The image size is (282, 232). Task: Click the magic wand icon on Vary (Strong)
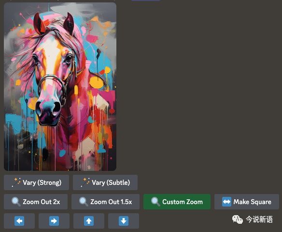(x=16, y=182)
